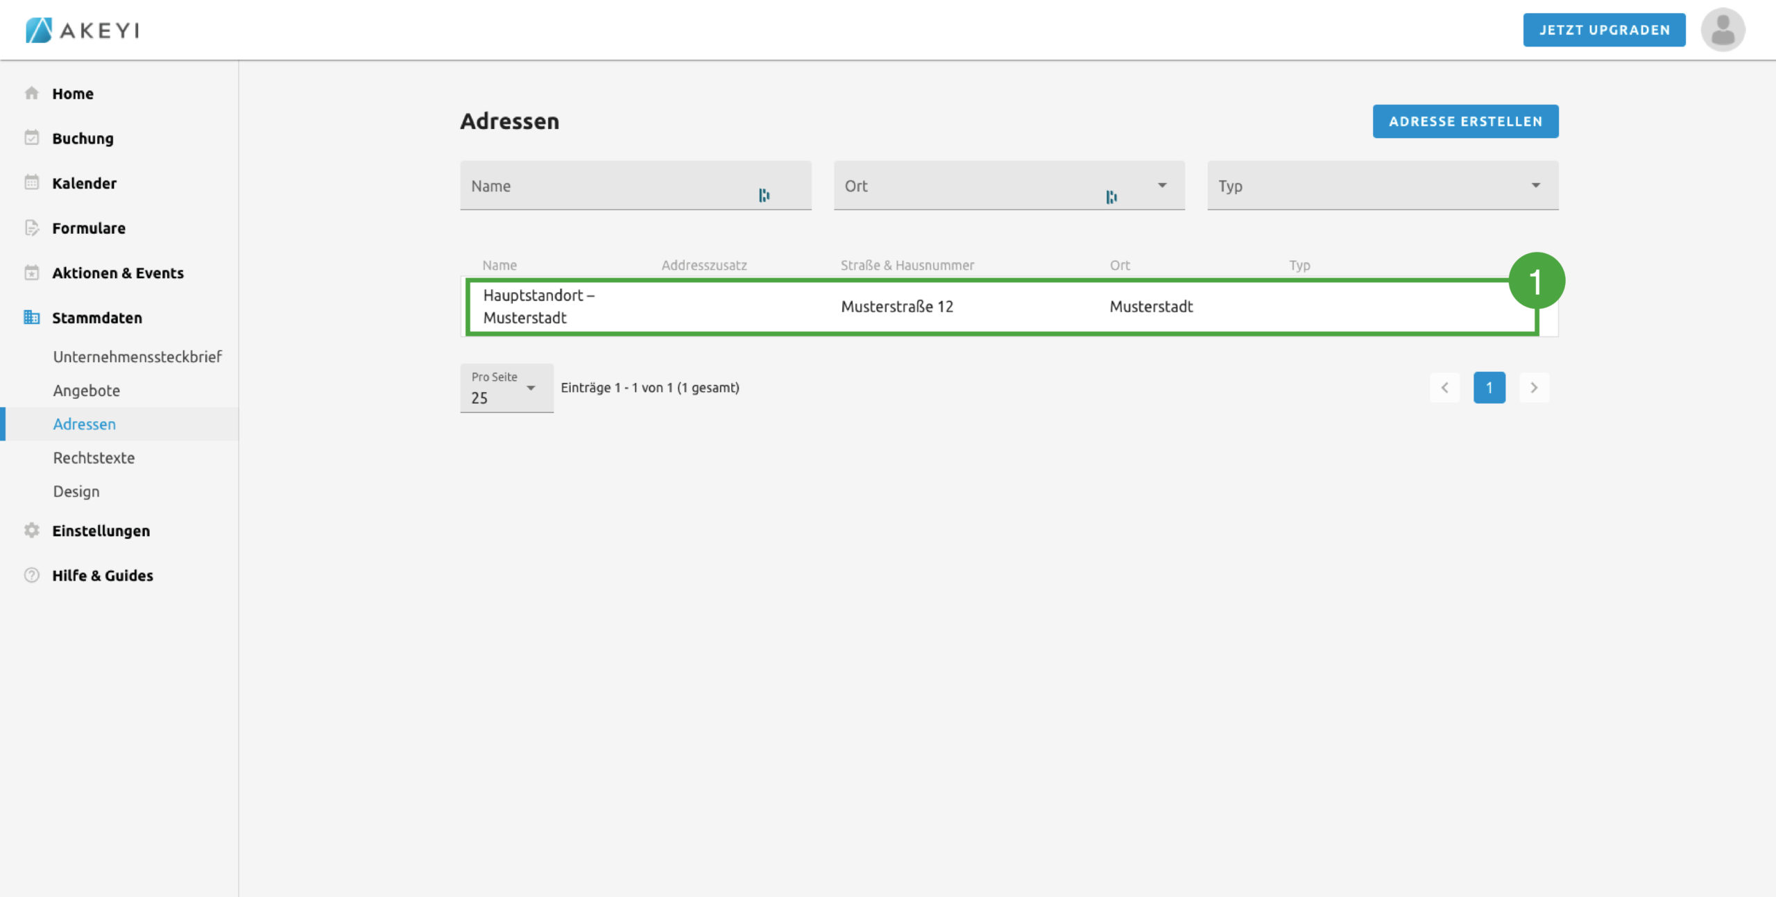Click the Kalender icon in the sidebar
The height and width of the screenshot is (897, 1776).
click(32, 182)
